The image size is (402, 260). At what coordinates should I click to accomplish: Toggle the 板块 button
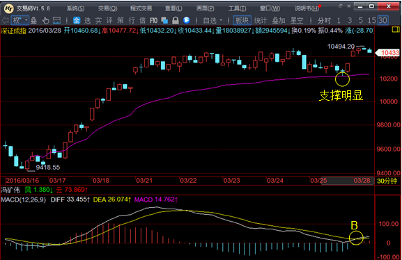tap(242, 20)
